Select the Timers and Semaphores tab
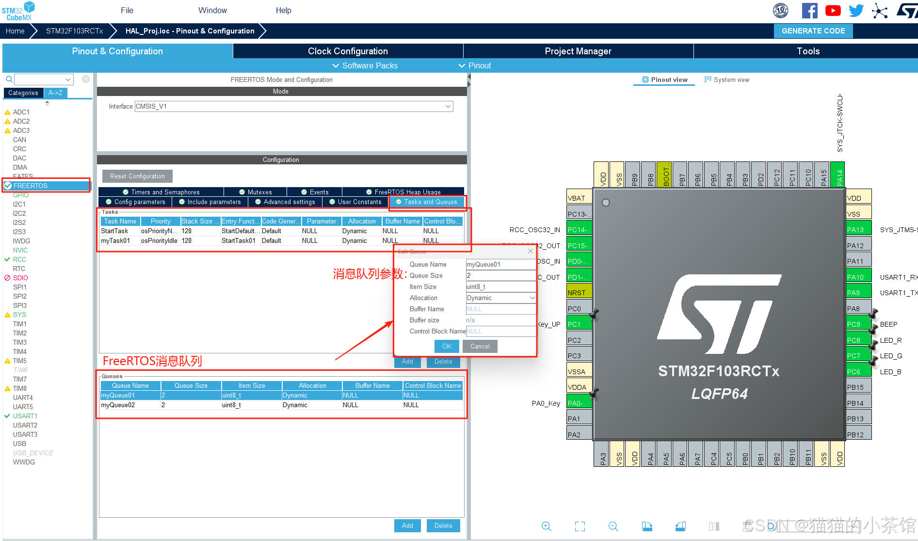The width and height of the screenshot is (918, 541). 161,192
